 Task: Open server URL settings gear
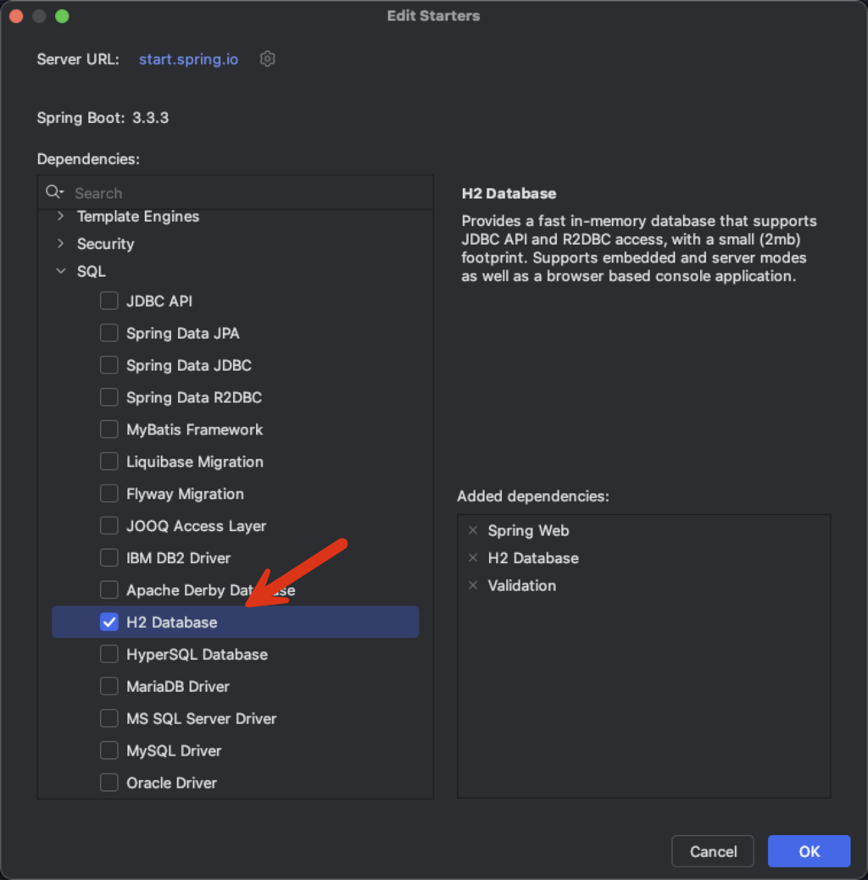pyautogui.click(x=268, y=59)
